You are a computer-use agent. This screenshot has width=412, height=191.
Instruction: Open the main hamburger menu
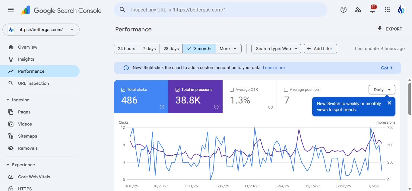11,10
